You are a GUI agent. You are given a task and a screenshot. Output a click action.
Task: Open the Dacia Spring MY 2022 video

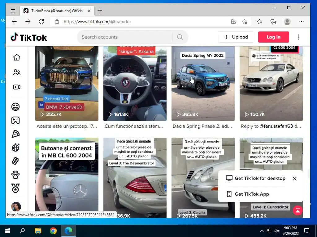tap(203, 84)
